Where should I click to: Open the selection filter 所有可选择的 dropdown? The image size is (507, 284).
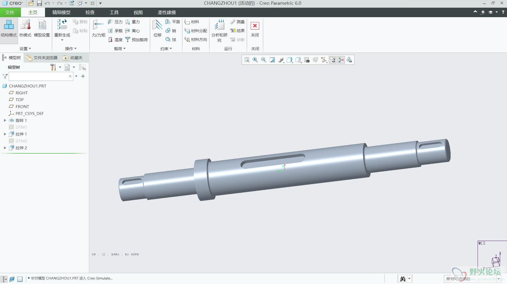[x=473, y=279]
